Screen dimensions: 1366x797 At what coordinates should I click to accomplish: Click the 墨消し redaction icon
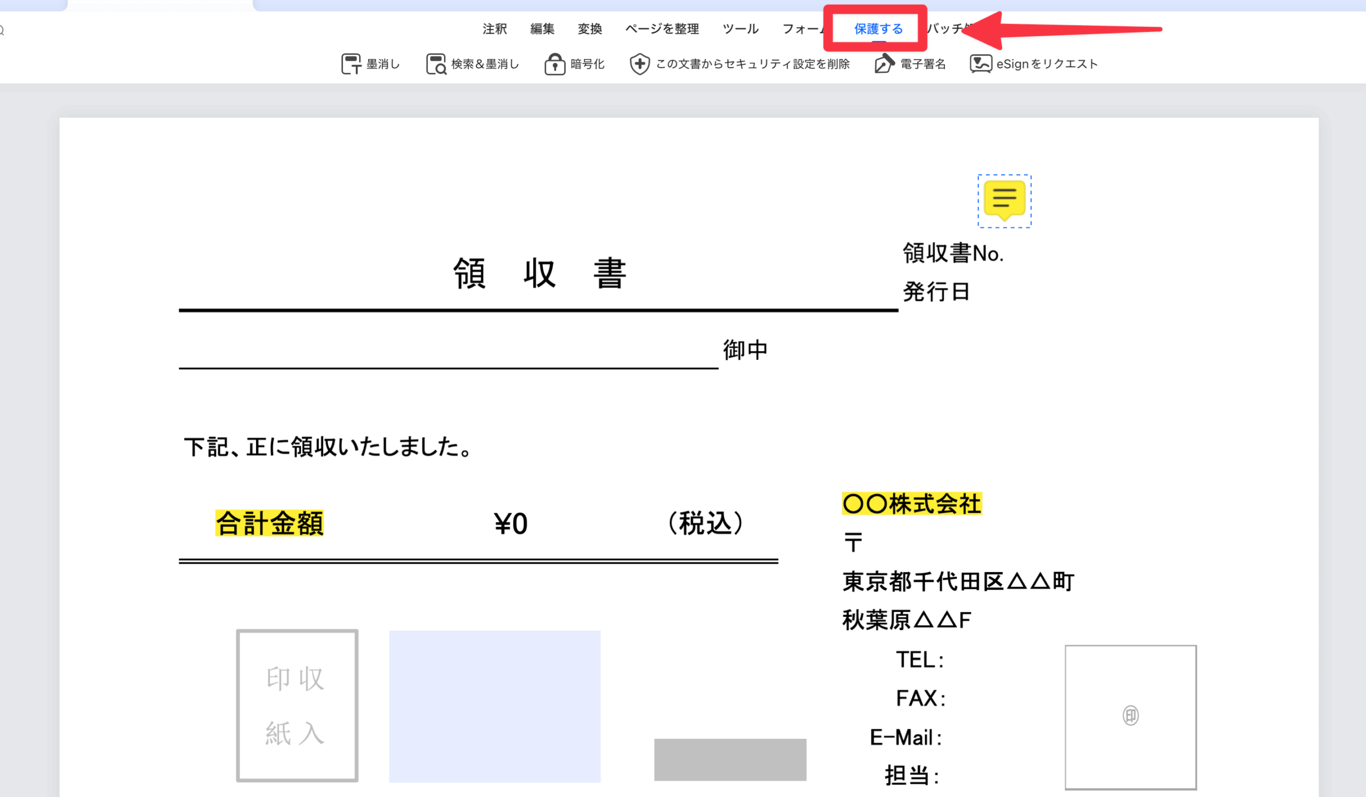351,64
